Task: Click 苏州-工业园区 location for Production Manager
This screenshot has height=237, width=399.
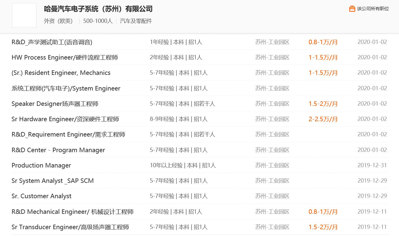Action: [x=272, y=165]
